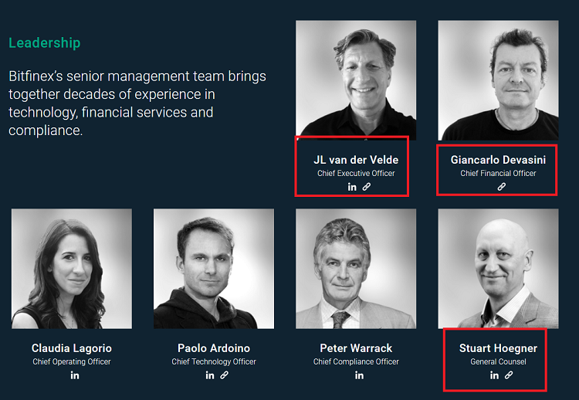The width and height of the screenshot is (579, 400).
Task: Open Peter Warrack's LinkedIn icon
Action: coord(359,375)
